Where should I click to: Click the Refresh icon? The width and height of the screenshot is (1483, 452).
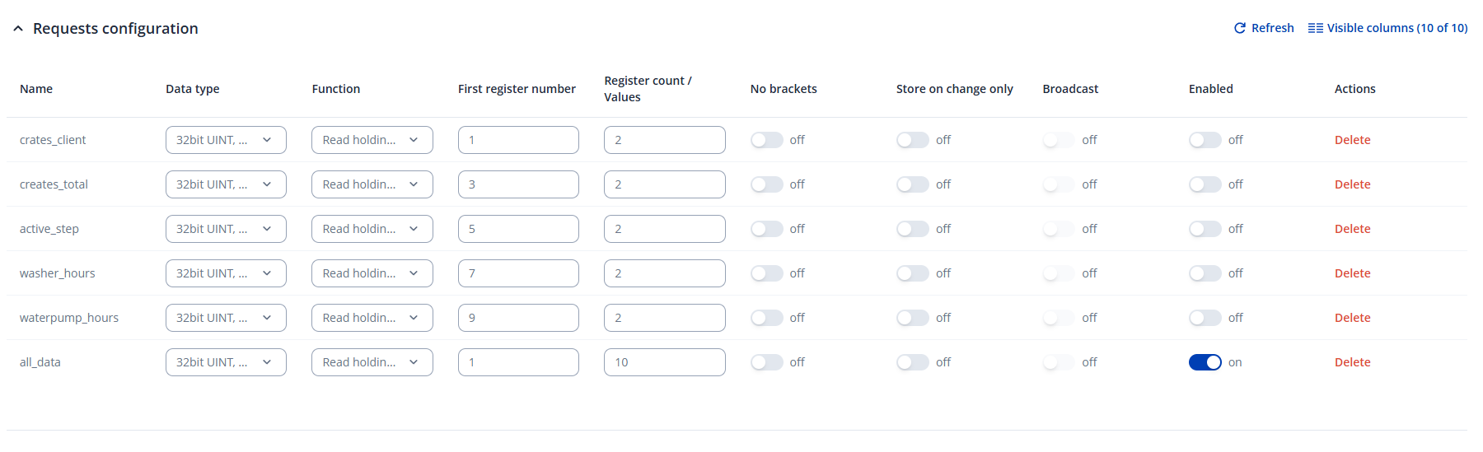1240,28
